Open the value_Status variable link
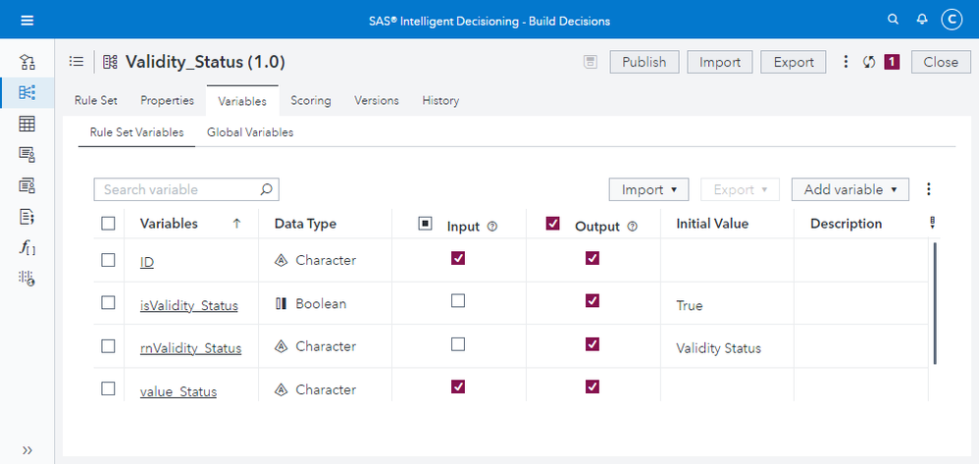Image resolution: width=979 pixels, height=464 pixels. click(x=178, y=391)
